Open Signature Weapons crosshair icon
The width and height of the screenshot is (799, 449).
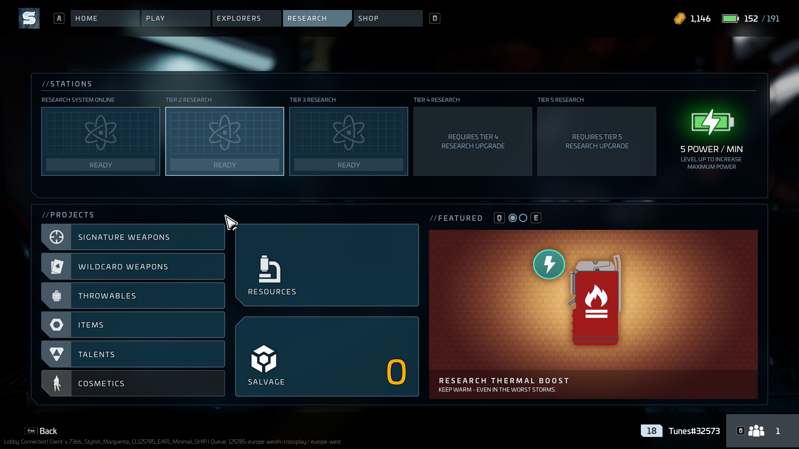pyautogui.click(x=57, y=237)
